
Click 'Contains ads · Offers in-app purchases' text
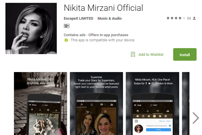[x=96, y=35]
